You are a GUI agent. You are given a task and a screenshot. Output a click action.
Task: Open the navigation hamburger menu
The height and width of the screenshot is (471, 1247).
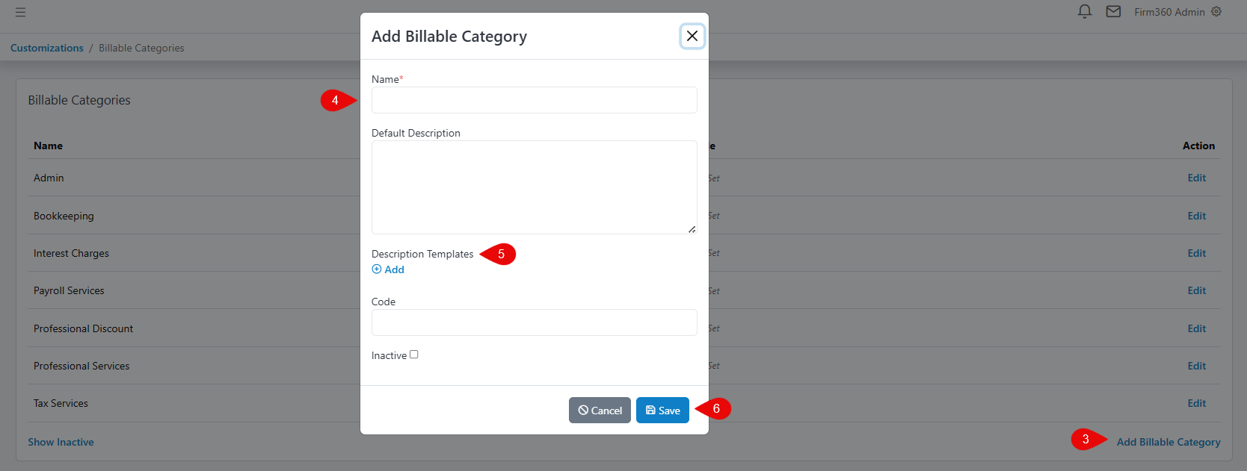pos(20,12)
